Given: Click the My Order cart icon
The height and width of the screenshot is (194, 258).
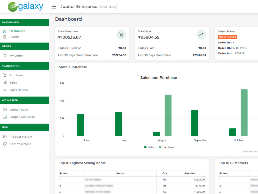Looking at the screenshot, I should click(5, 56).
